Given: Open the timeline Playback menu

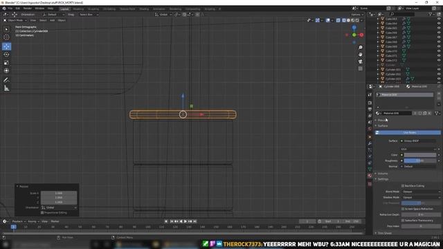Looking at the screenshot, I should pos(19,221).
